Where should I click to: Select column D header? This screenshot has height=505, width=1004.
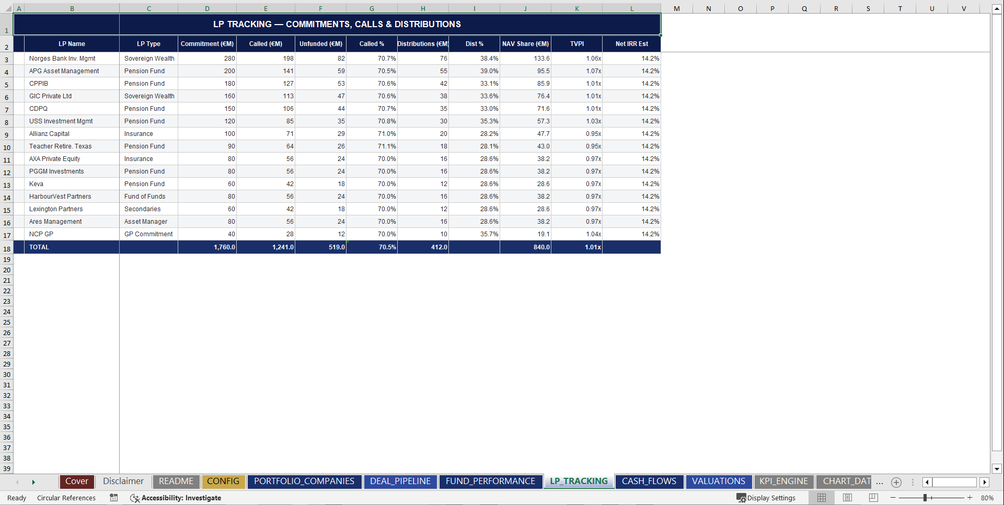coord(207,8)
